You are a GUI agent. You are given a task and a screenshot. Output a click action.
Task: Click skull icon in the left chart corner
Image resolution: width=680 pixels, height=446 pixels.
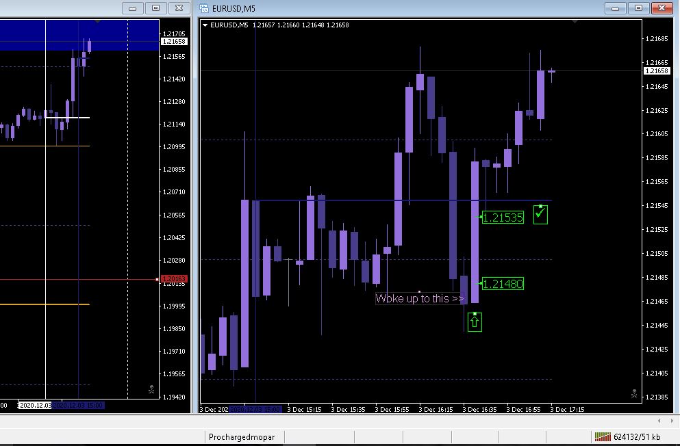tap(151, 390)
